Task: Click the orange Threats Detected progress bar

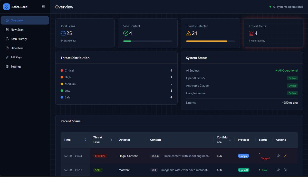Action: pos(207,41)
